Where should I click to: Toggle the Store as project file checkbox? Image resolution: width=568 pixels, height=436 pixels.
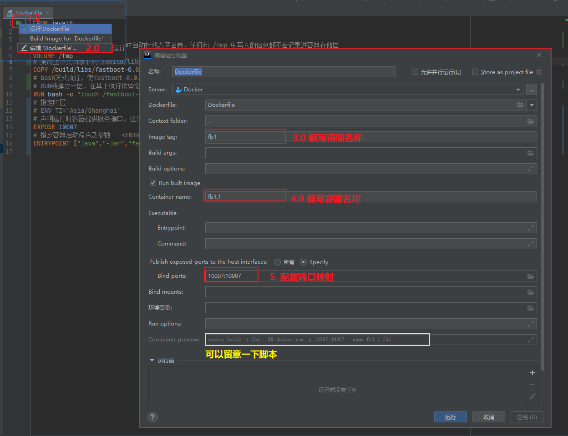pyautogui.click(x=475, y=72)
